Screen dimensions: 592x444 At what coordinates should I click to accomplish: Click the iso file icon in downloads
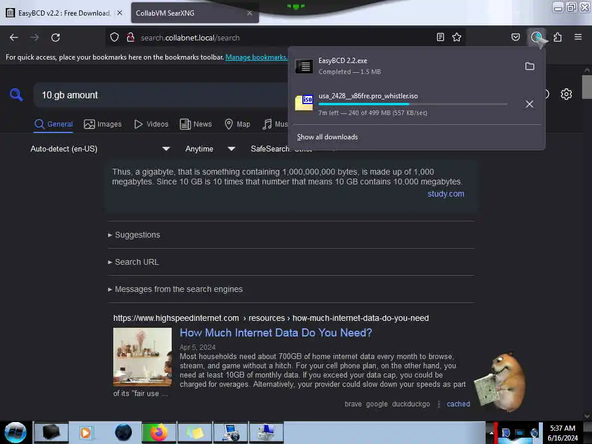point(304,103)
